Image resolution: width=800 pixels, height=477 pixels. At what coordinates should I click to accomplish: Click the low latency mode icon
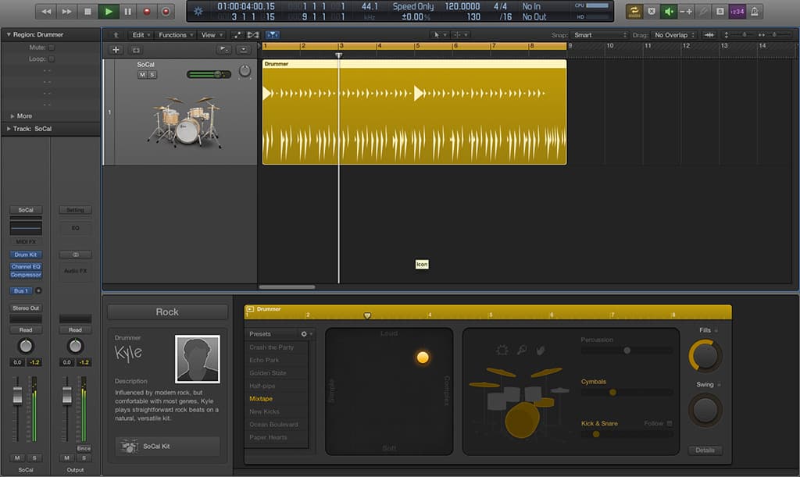point(720,11)
